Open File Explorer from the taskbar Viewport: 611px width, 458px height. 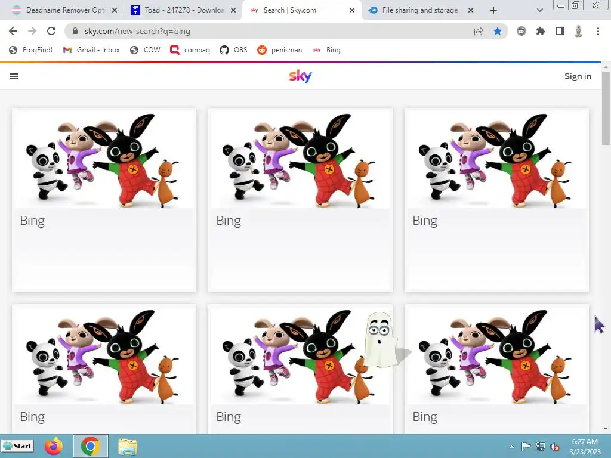(128, 446)
